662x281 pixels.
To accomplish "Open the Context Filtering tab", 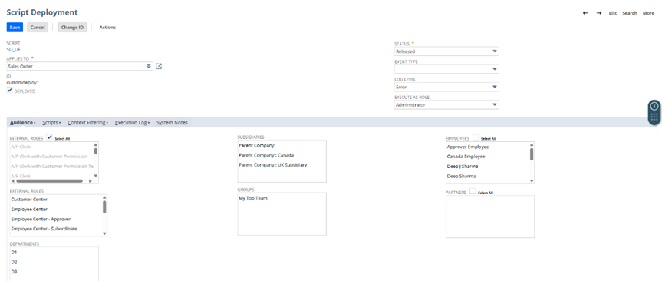I will (x=87, y=123).
